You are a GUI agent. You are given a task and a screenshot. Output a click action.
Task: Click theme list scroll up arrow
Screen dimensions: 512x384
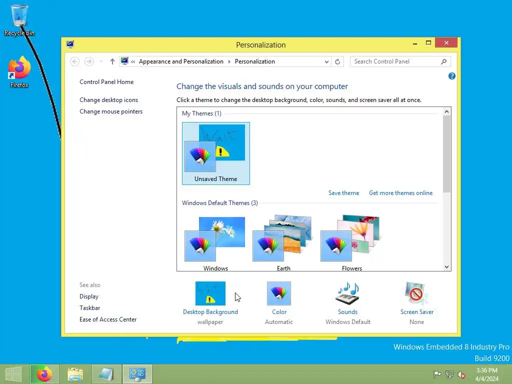[x=446, y=111]
